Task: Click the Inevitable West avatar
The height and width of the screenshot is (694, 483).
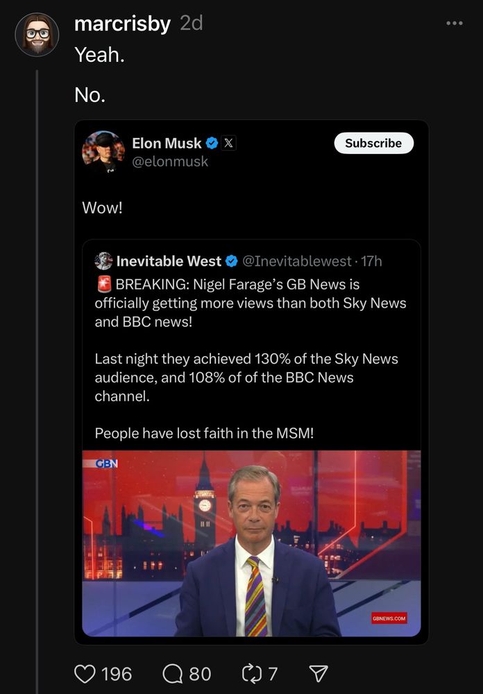Action: tap(104, 261)
